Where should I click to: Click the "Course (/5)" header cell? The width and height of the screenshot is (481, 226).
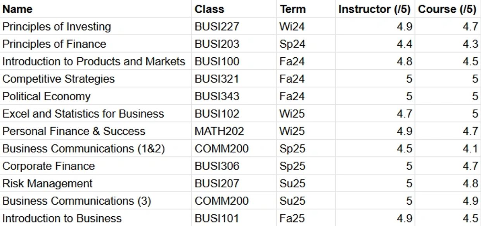pyautogui.click(x=447, y=9)
